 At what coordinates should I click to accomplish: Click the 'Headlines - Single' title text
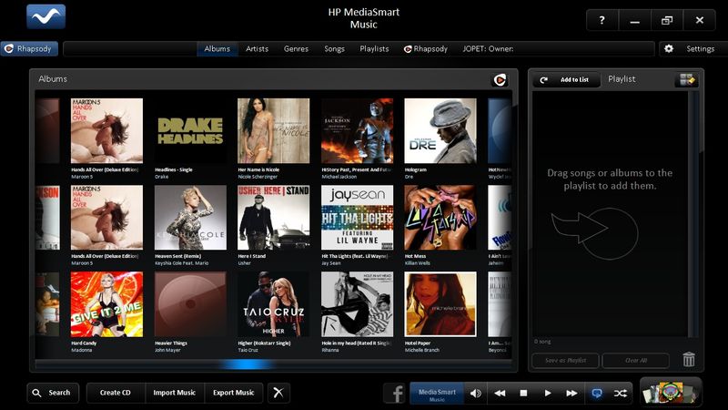(174, 169)
